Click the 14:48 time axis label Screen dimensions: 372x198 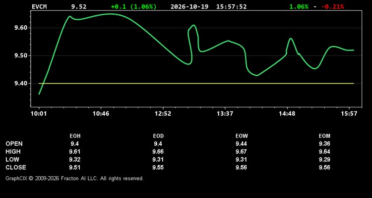[x=287, y=114]
